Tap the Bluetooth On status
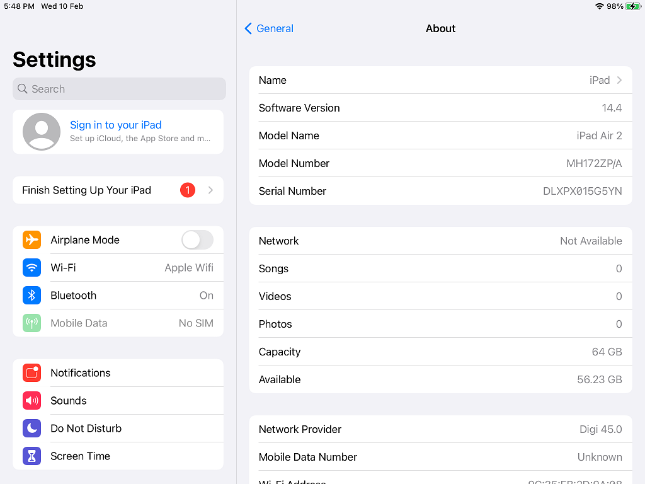Viewport: 645px width, 484px height. point(207,296)
